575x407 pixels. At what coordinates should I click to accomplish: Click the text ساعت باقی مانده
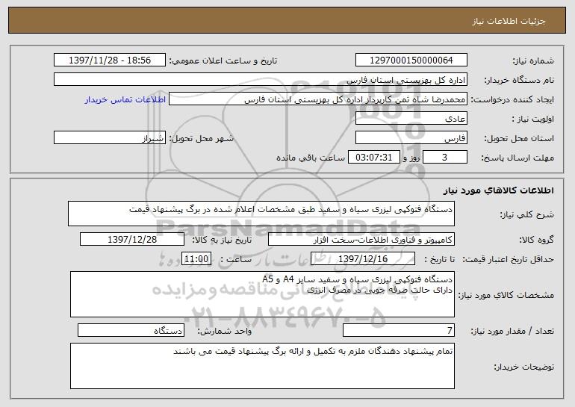pos(310,158)
